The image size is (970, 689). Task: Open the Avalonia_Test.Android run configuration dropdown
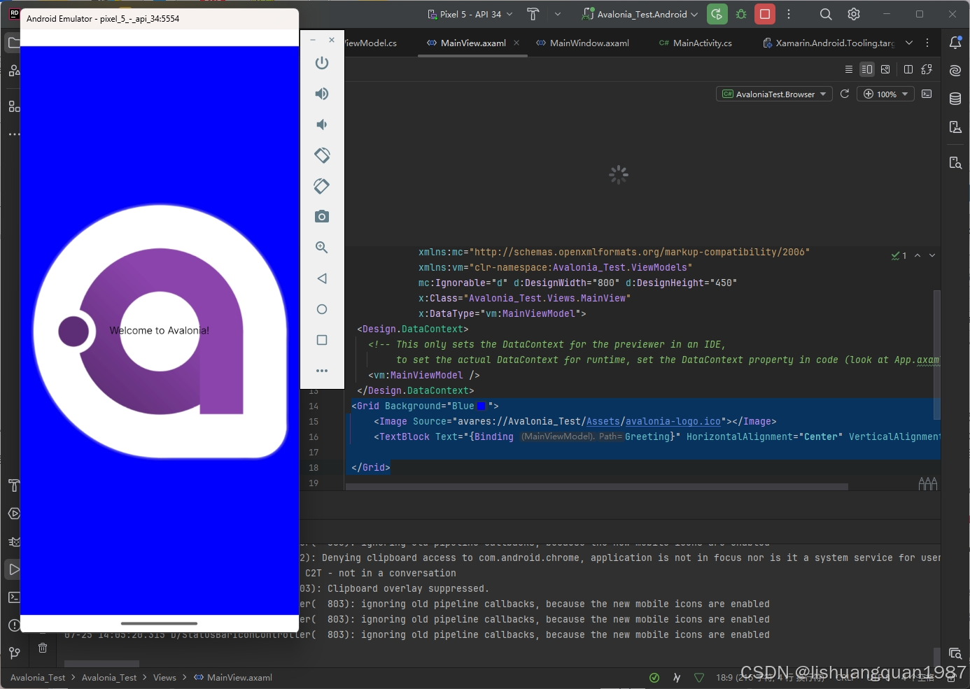pyautogui.click(x=640, y=14)
